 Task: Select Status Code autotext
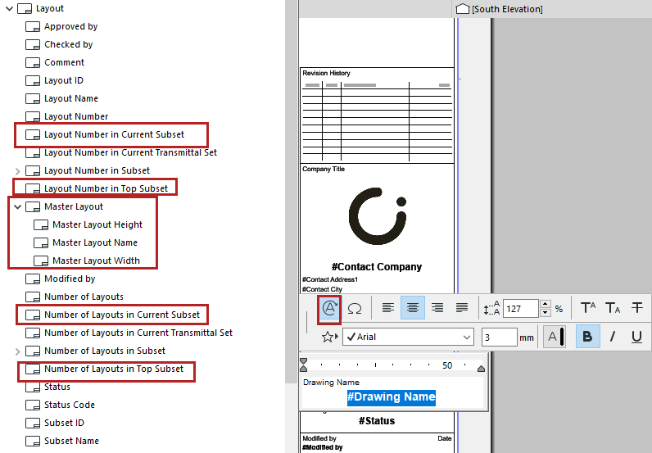70,405
